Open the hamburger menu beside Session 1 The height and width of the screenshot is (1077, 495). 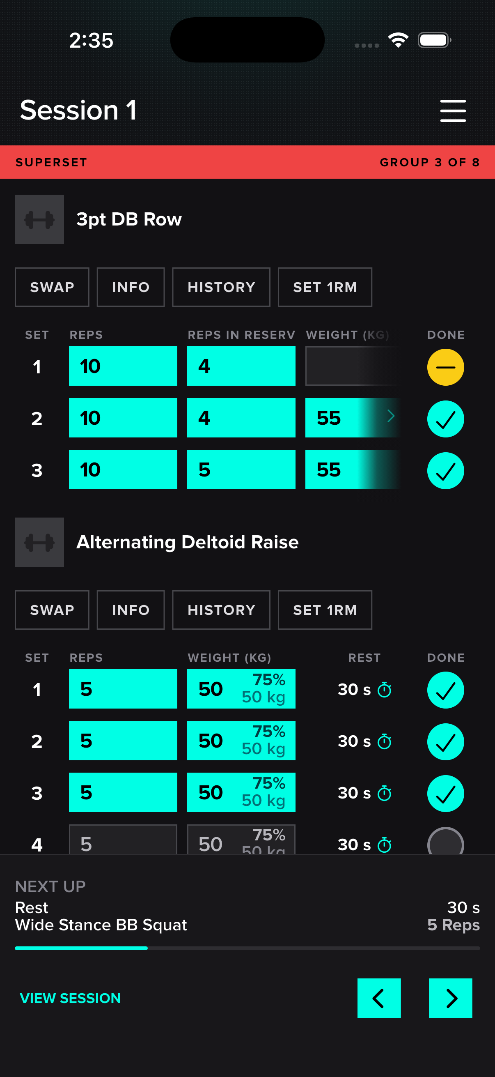453,111
